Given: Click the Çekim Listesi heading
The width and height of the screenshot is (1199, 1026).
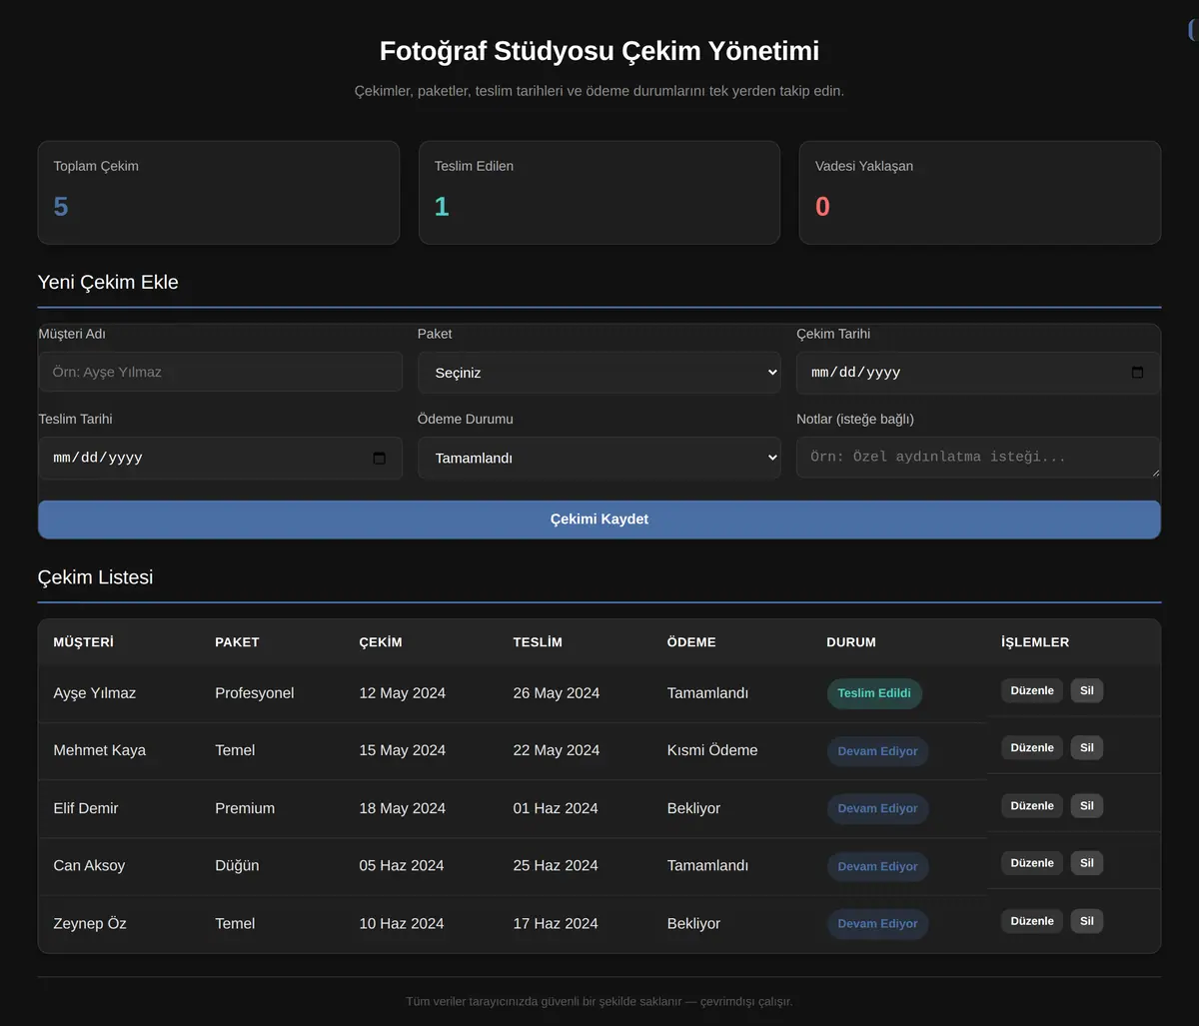Looking at the screenshot, I should click(x=95, y=577).
